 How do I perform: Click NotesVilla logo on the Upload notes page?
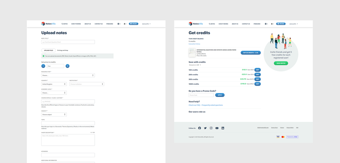(x=48, y=24)
